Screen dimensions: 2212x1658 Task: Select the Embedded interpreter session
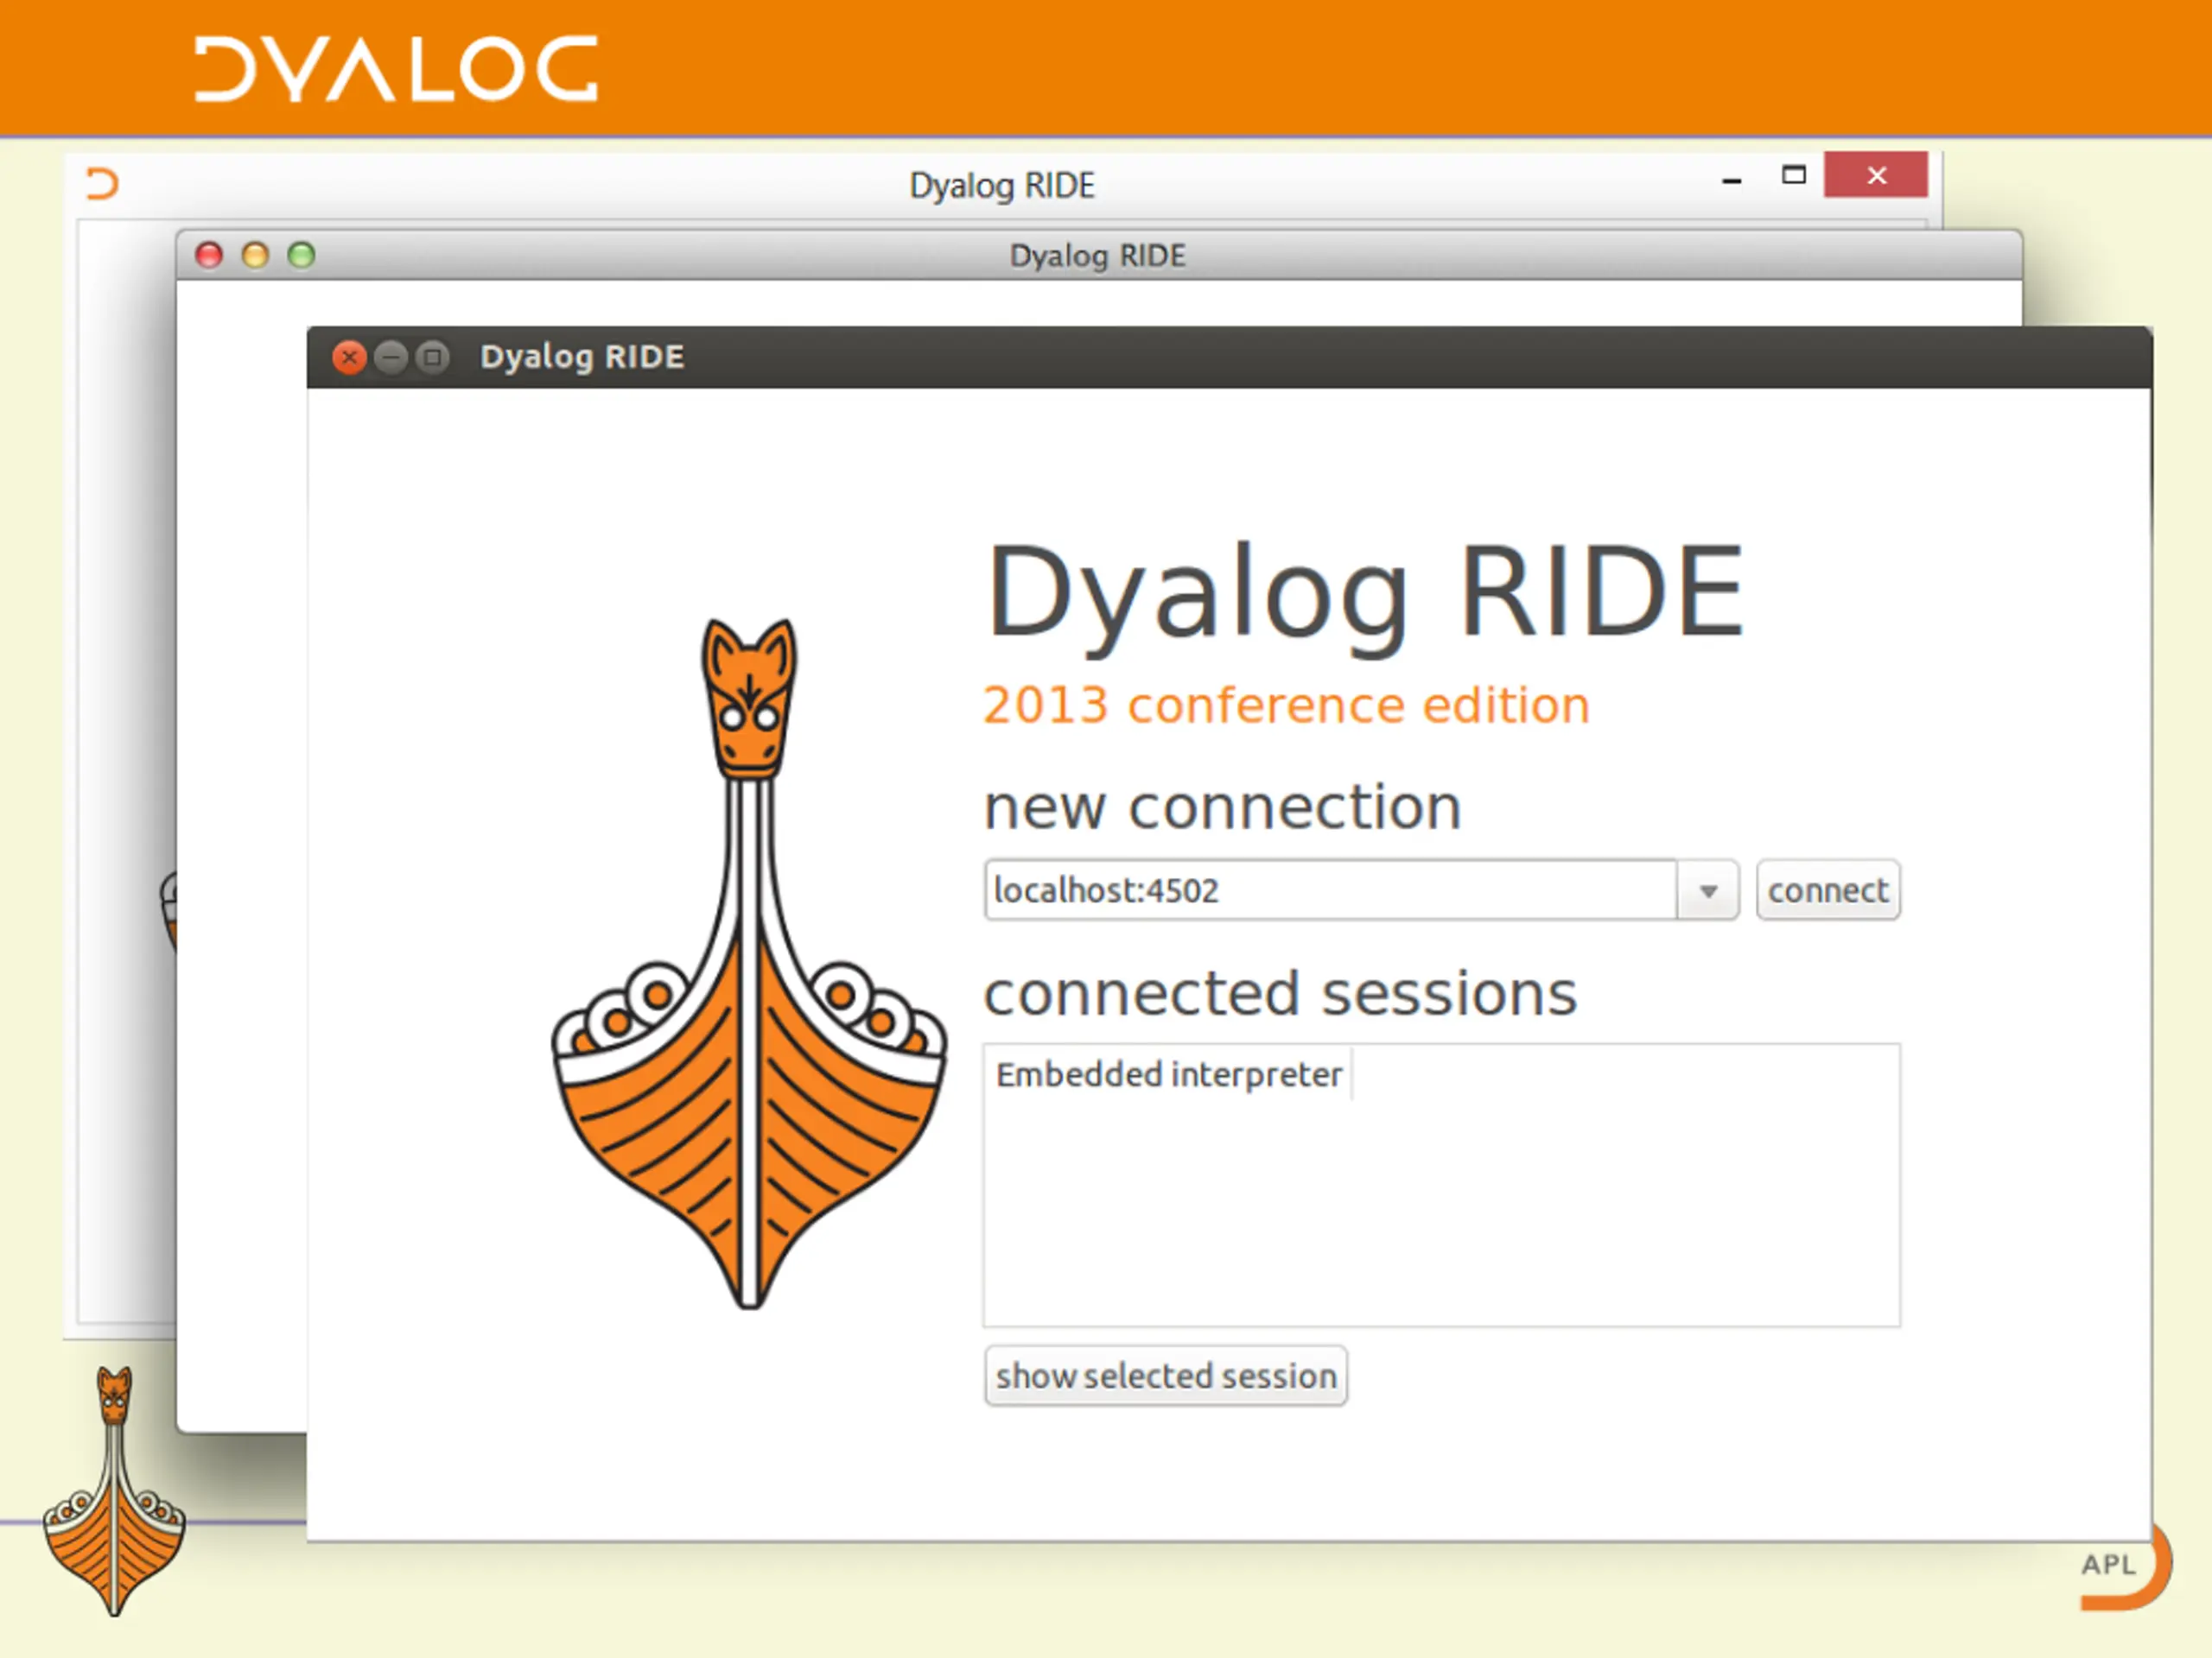pyautogui.click(x=1168, y=1074)
